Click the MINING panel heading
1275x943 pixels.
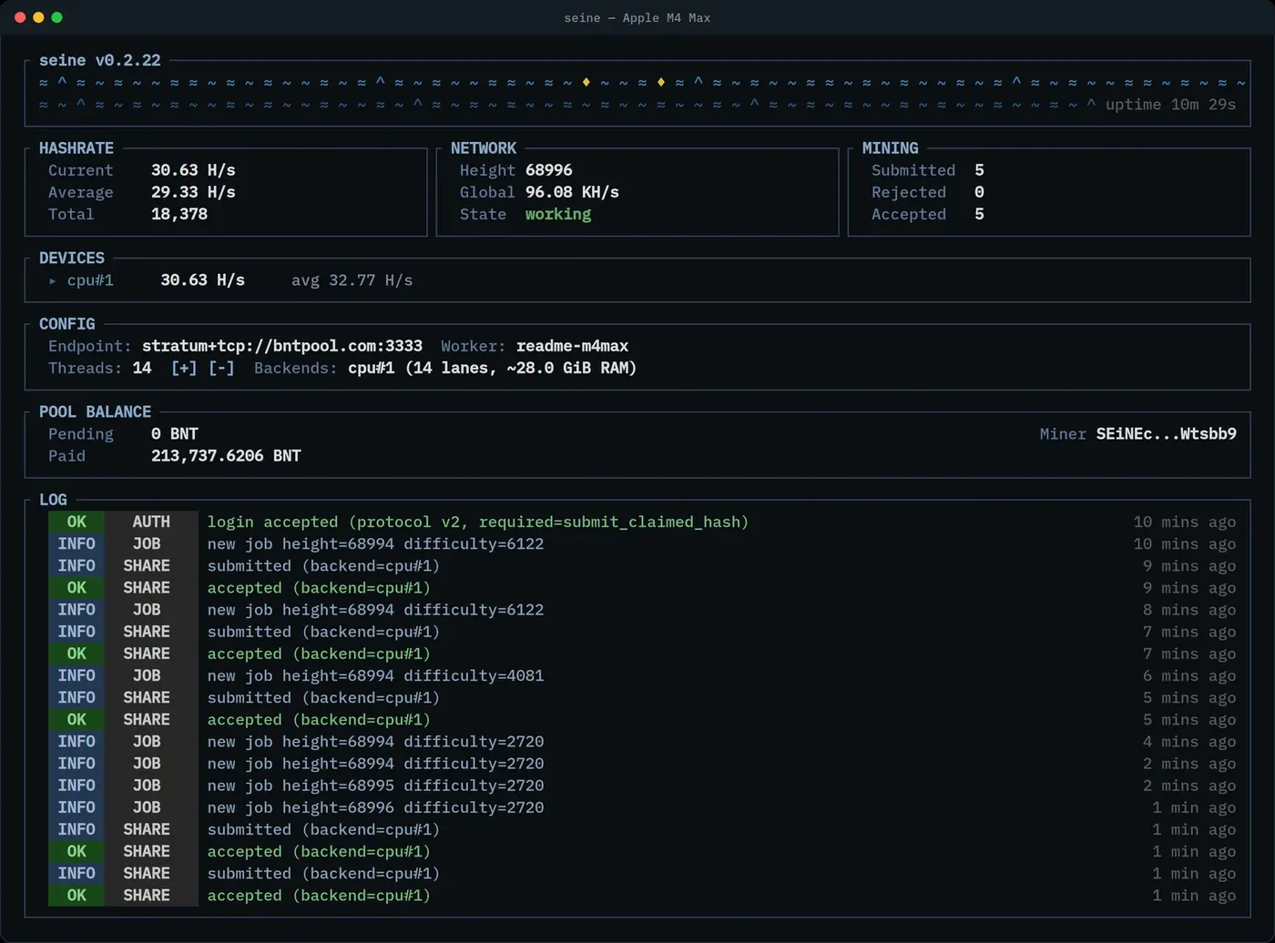coord(890,148)
